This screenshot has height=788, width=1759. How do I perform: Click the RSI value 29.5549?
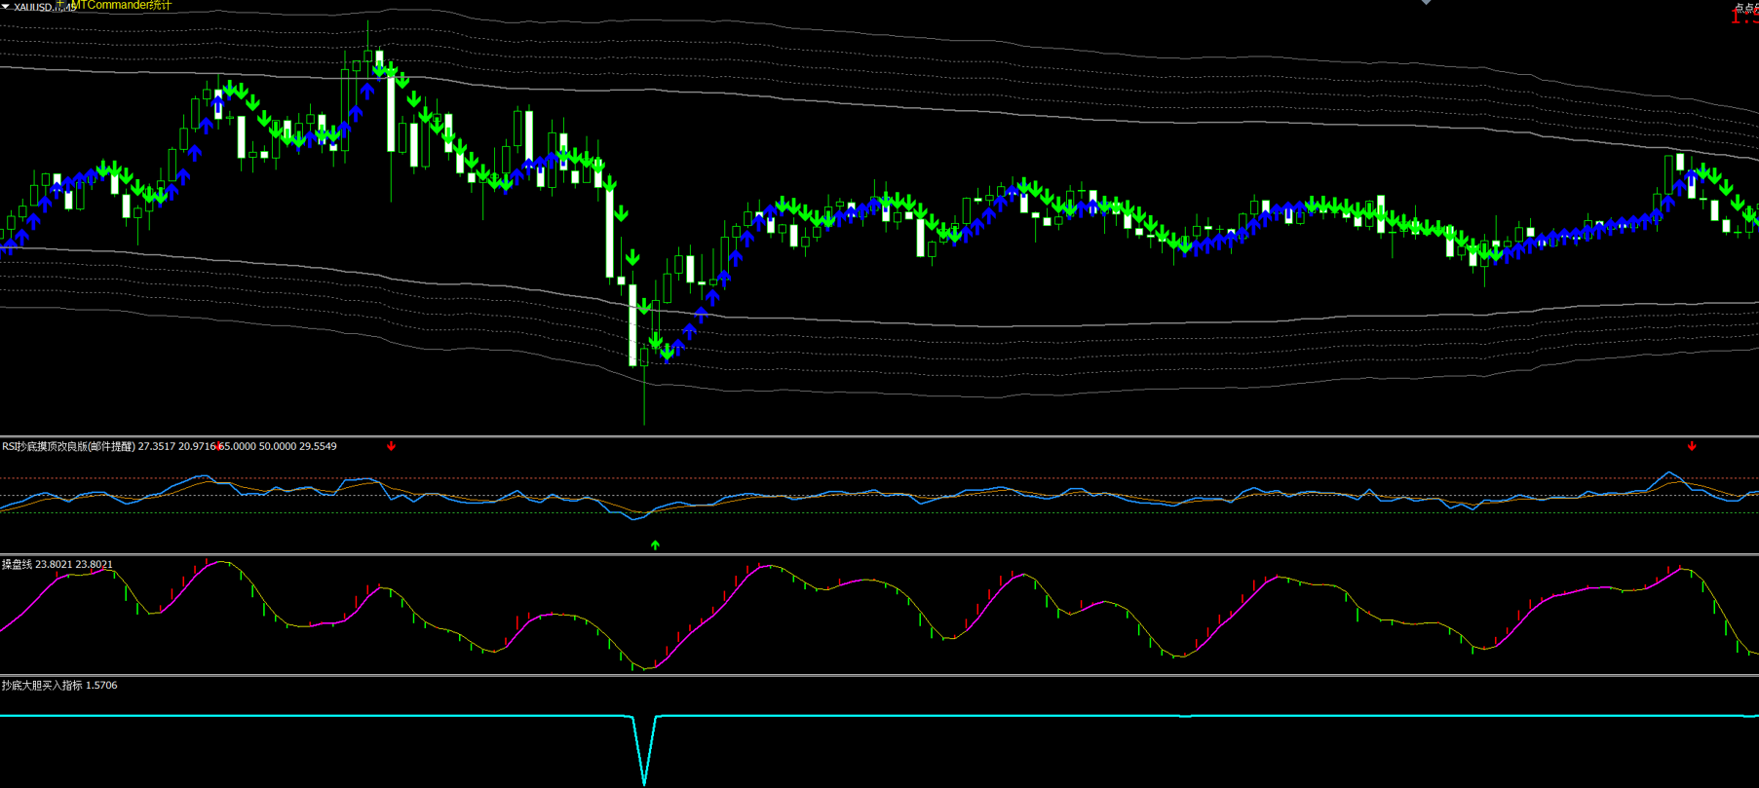(318, 446)
